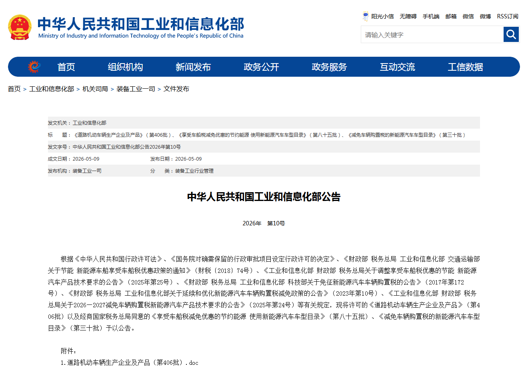528x368 pixels.
Task: Switch to 手机端 mobile version
Action: click(x=431, y=16)
